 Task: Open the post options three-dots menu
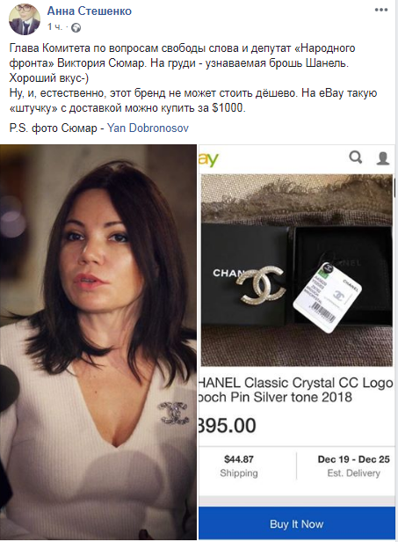coord(381,10)
